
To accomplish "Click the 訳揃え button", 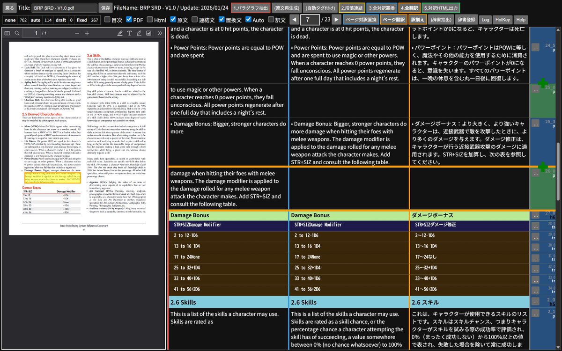I will coord(417,20).
